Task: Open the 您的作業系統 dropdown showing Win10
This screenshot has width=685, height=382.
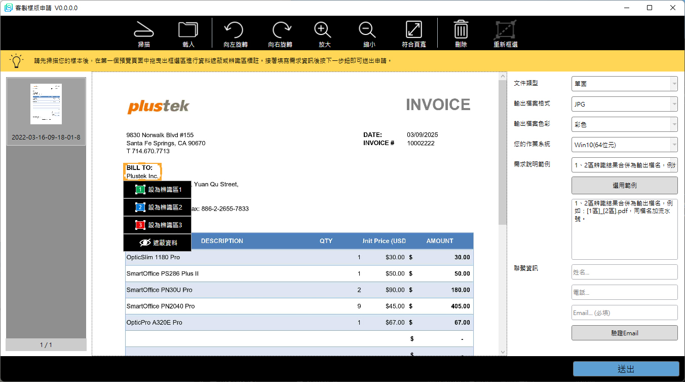Action: coord(624,145)
